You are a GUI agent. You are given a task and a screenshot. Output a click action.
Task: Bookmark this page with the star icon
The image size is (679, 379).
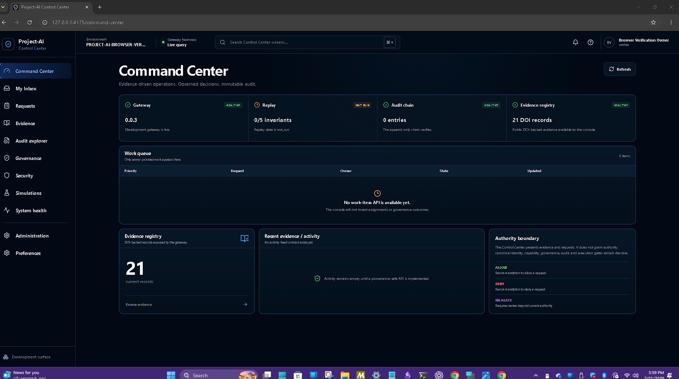(653, 22)
